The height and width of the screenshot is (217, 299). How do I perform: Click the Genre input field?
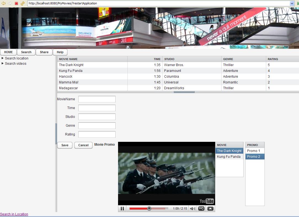tap(97, 126)
